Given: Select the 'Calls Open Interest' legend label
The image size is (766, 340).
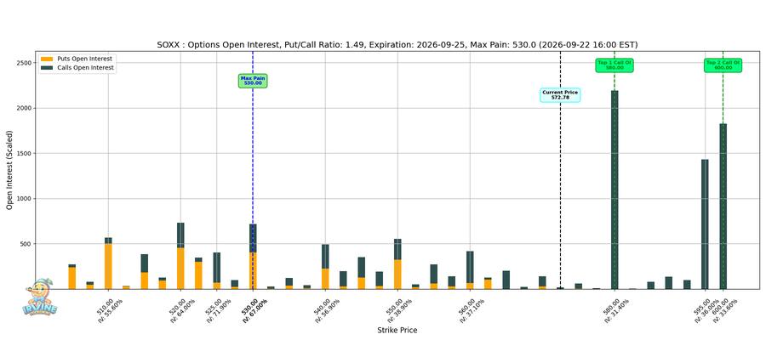Looking at the screenshot, I should pos(85,68).
